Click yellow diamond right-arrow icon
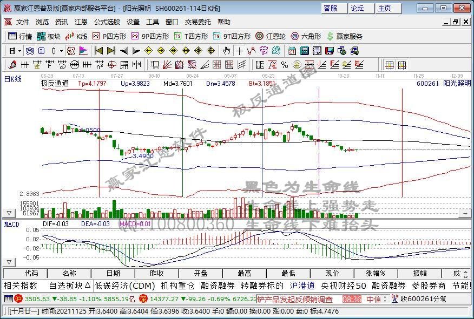 [161, 51]
